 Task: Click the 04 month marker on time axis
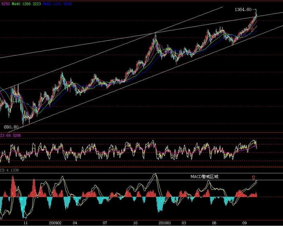pos(75,223)
